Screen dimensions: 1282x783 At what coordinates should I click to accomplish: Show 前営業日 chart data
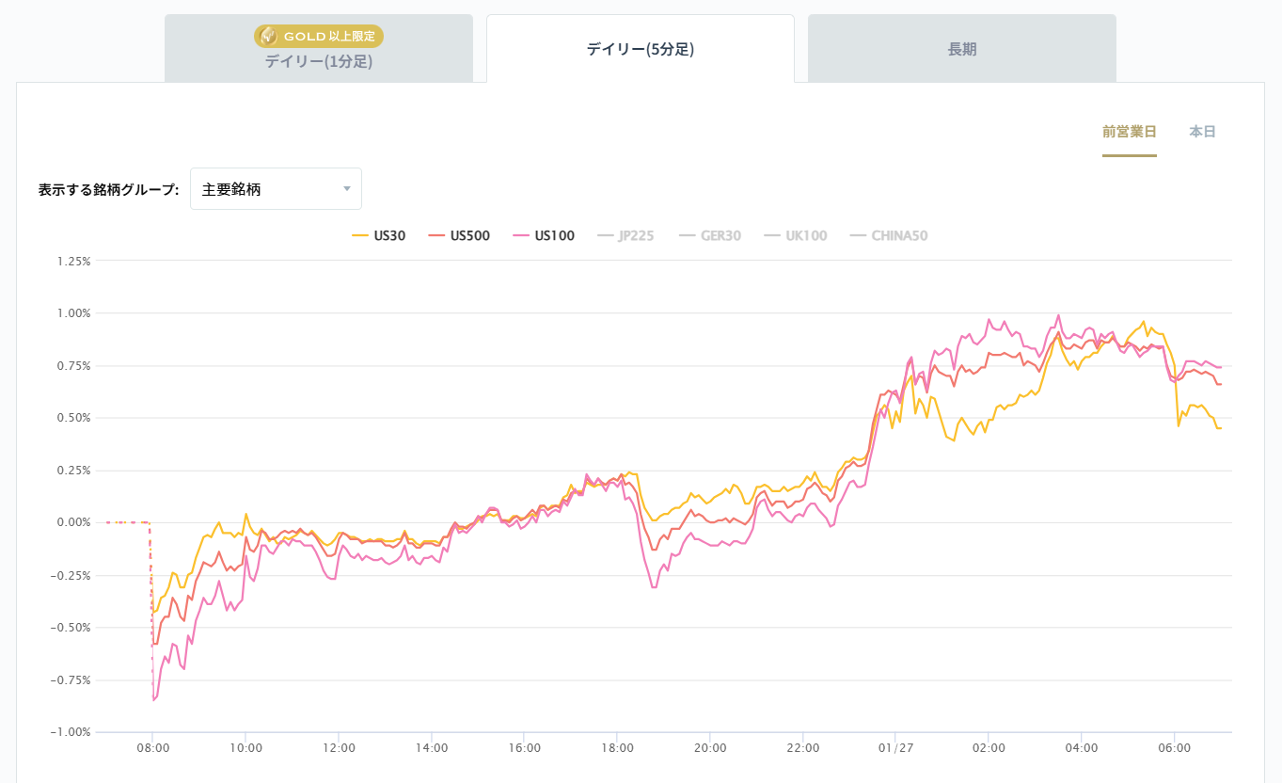(1129, 132)
